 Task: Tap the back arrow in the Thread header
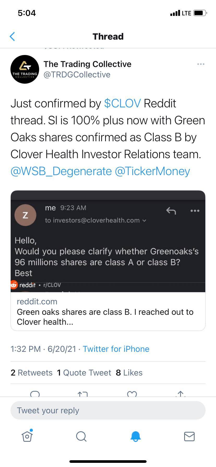click(x=12, y=36)
